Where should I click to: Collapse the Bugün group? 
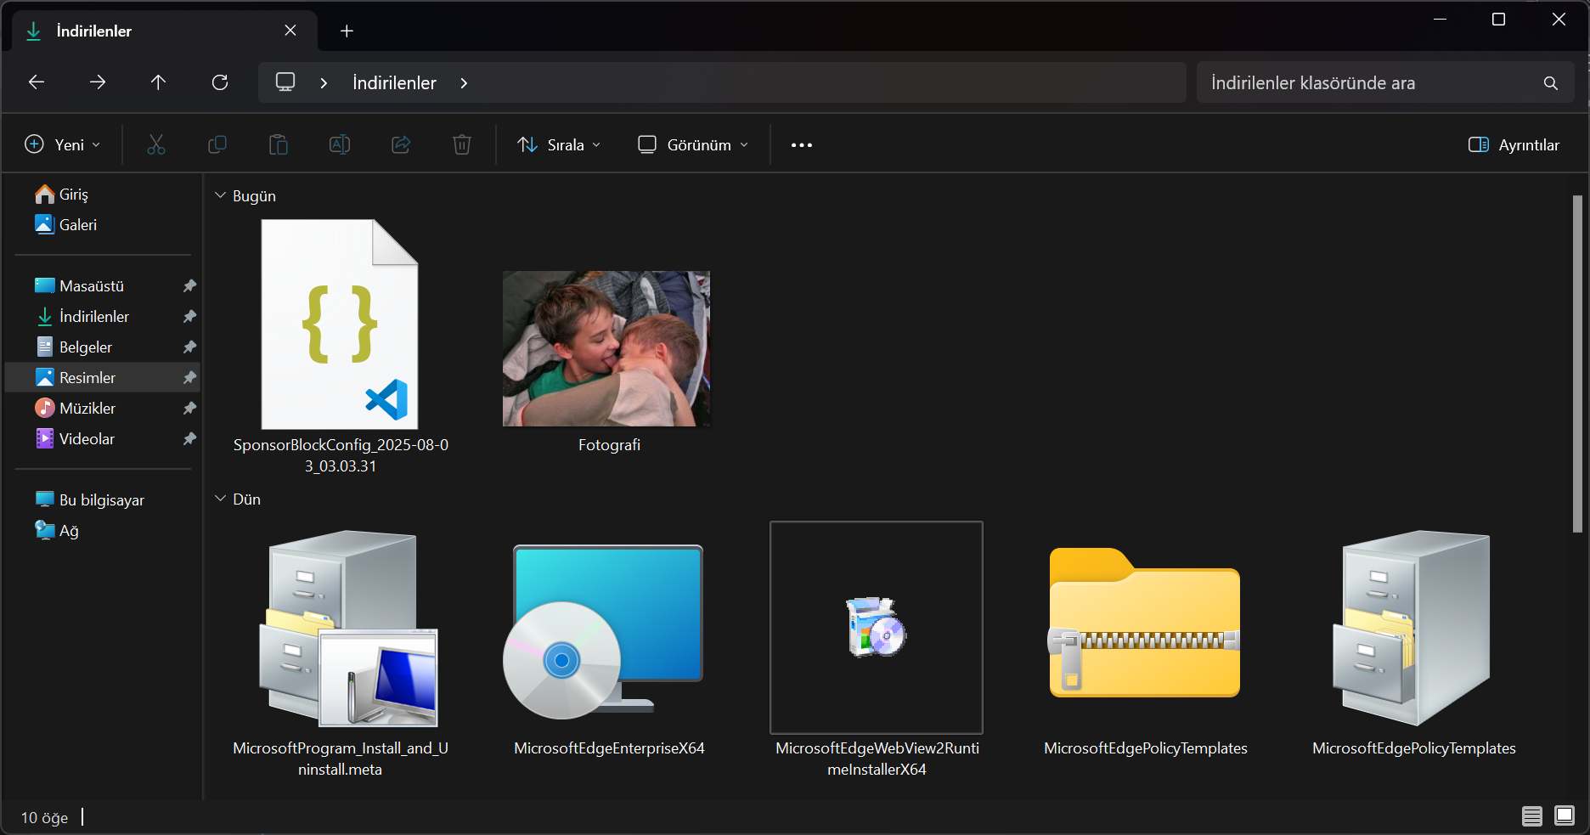click(x=220, y=195)
